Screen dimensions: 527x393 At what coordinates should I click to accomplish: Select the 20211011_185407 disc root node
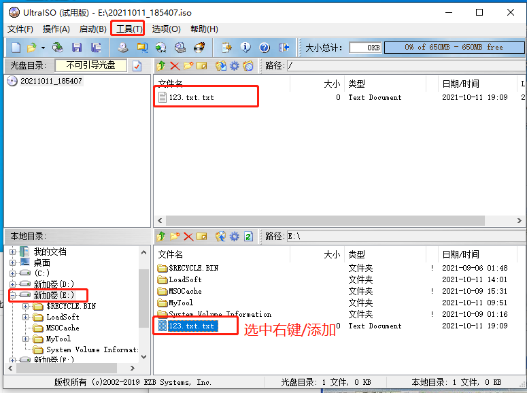[x=51, y=81]
